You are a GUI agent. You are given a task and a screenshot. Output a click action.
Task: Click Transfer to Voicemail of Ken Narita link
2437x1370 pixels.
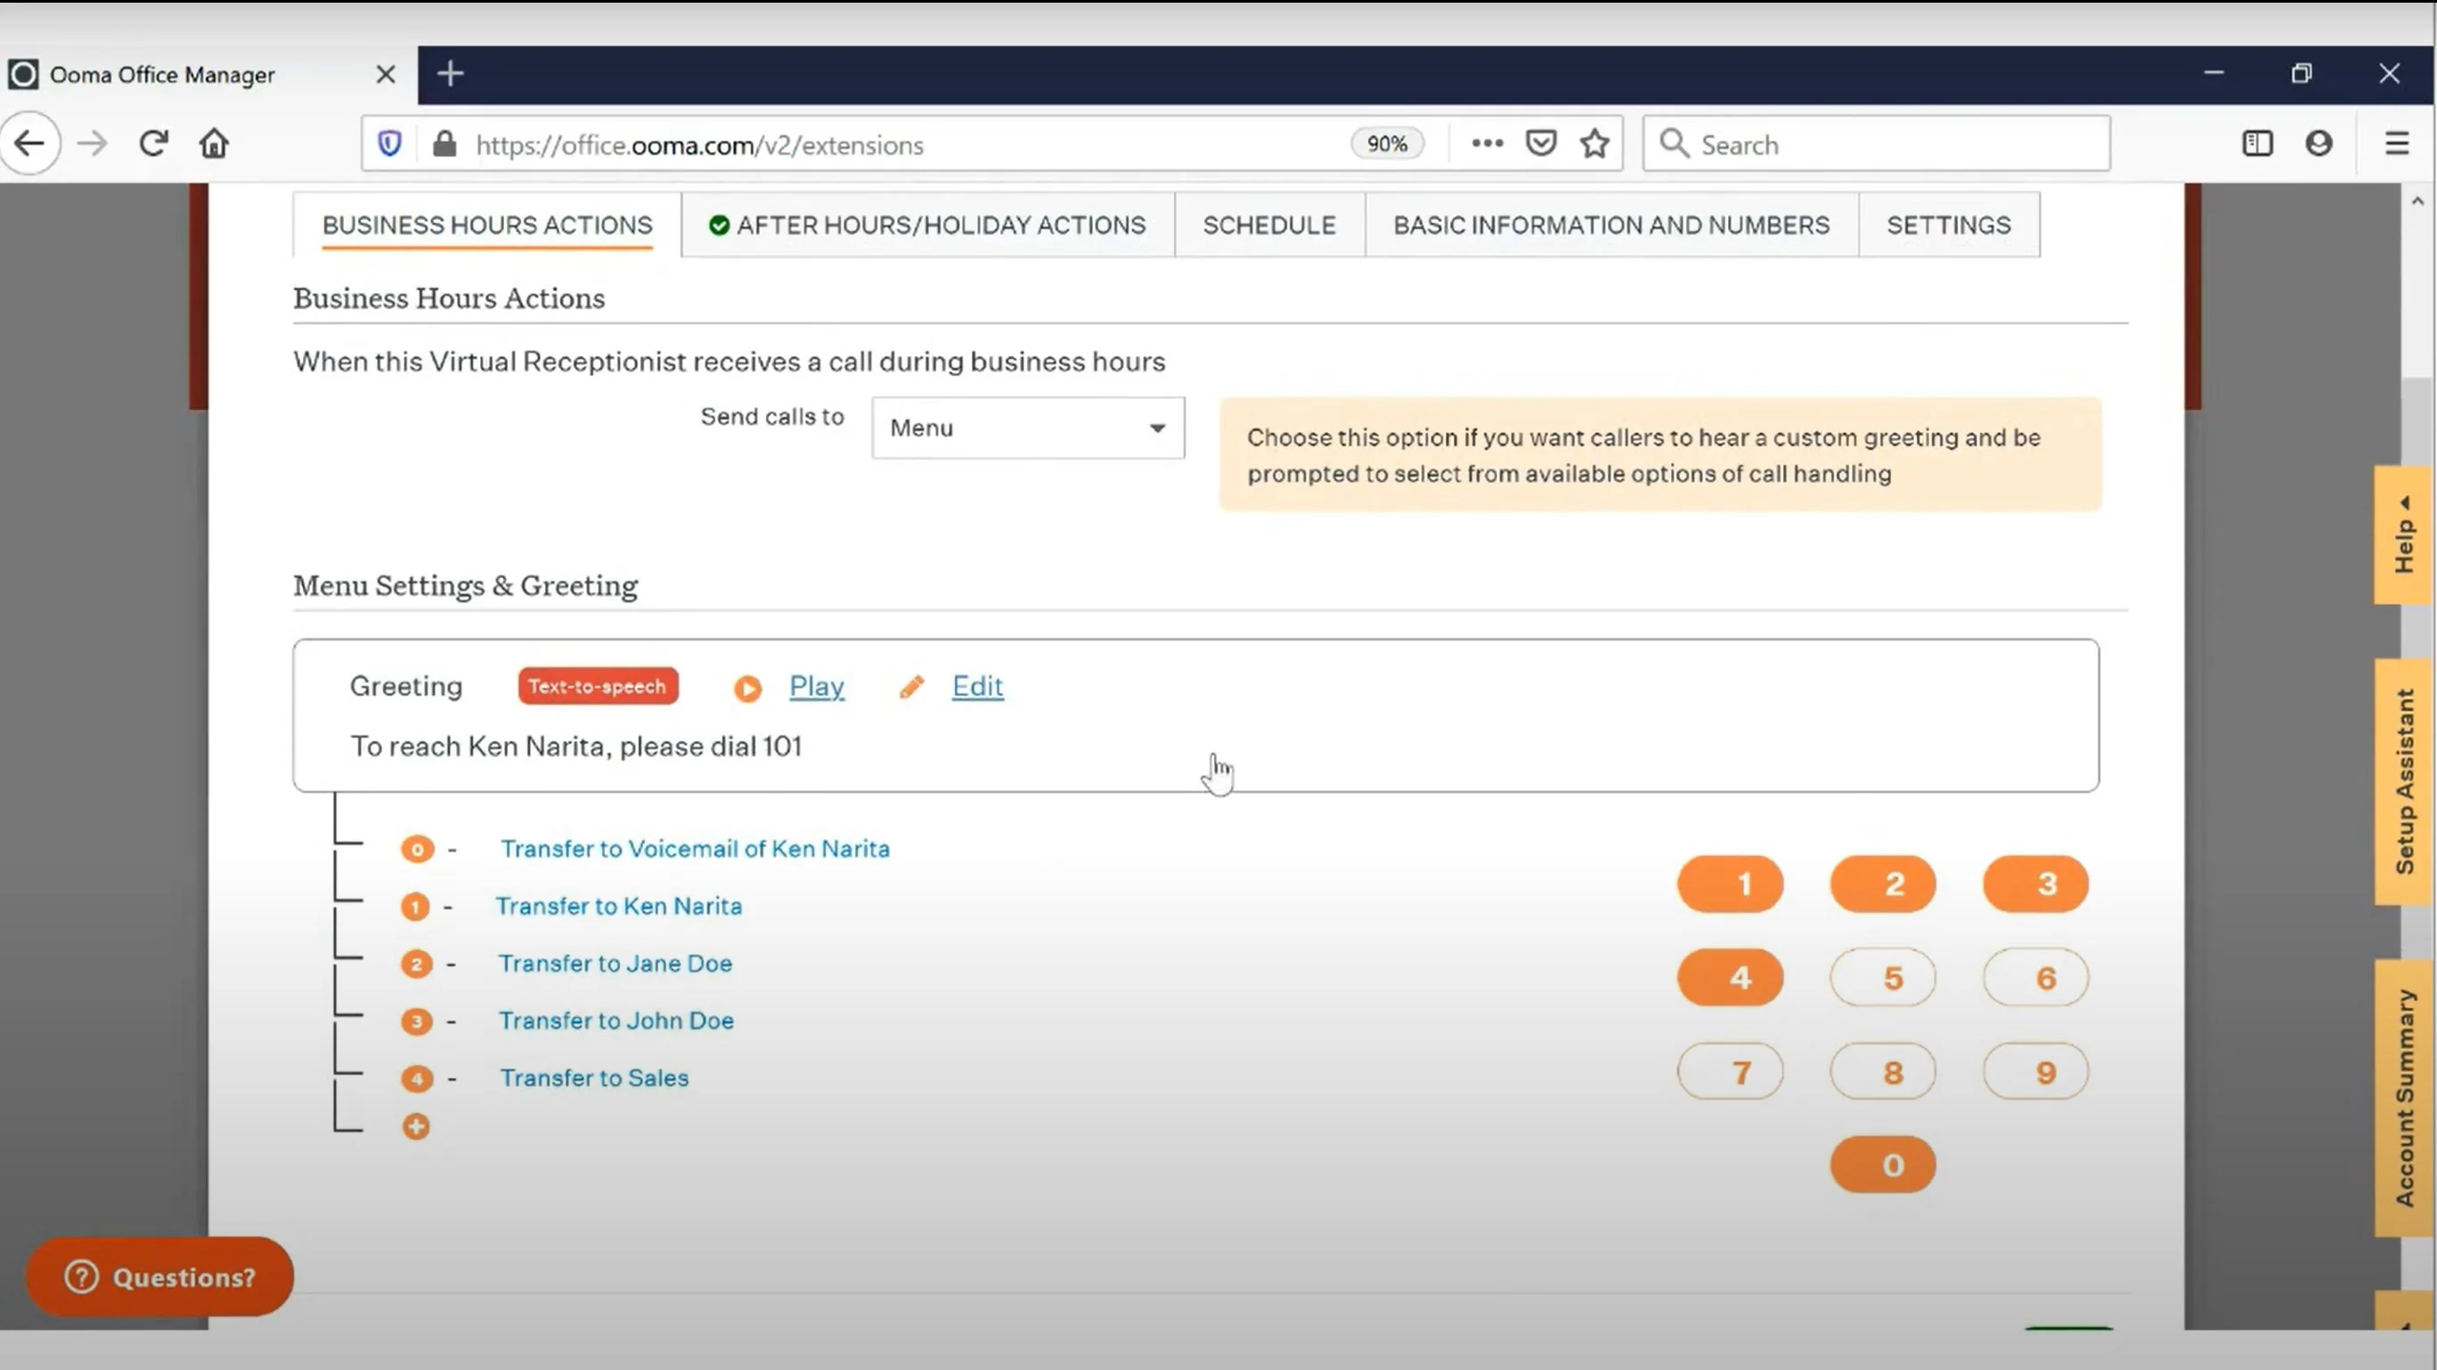tap(695, 847)
